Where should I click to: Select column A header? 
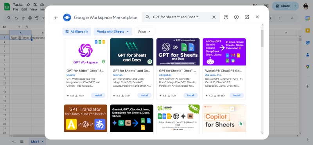[x=21, y=33]
